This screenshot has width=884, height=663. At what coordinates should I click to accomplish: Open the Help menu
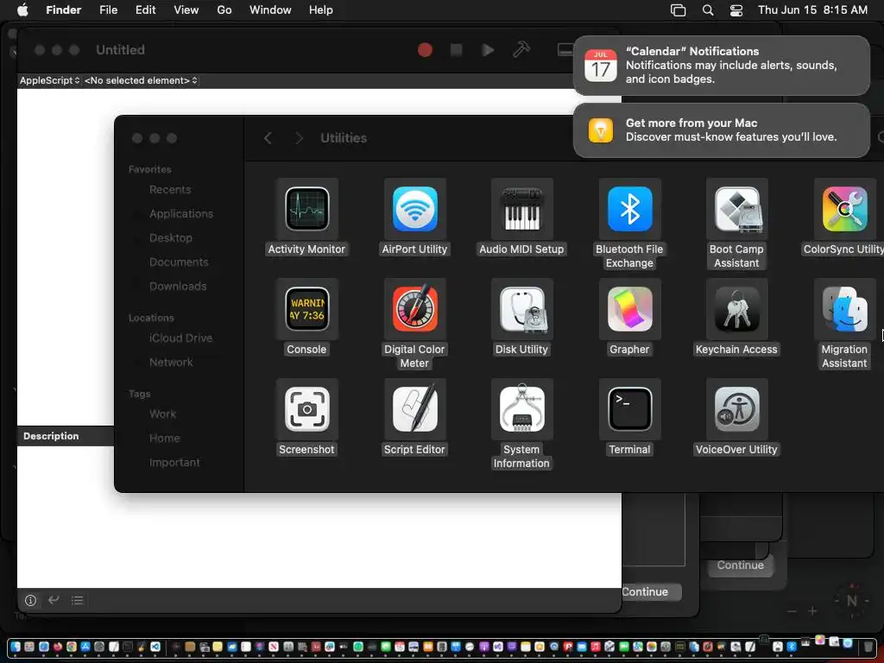click(x=321, y=10)
